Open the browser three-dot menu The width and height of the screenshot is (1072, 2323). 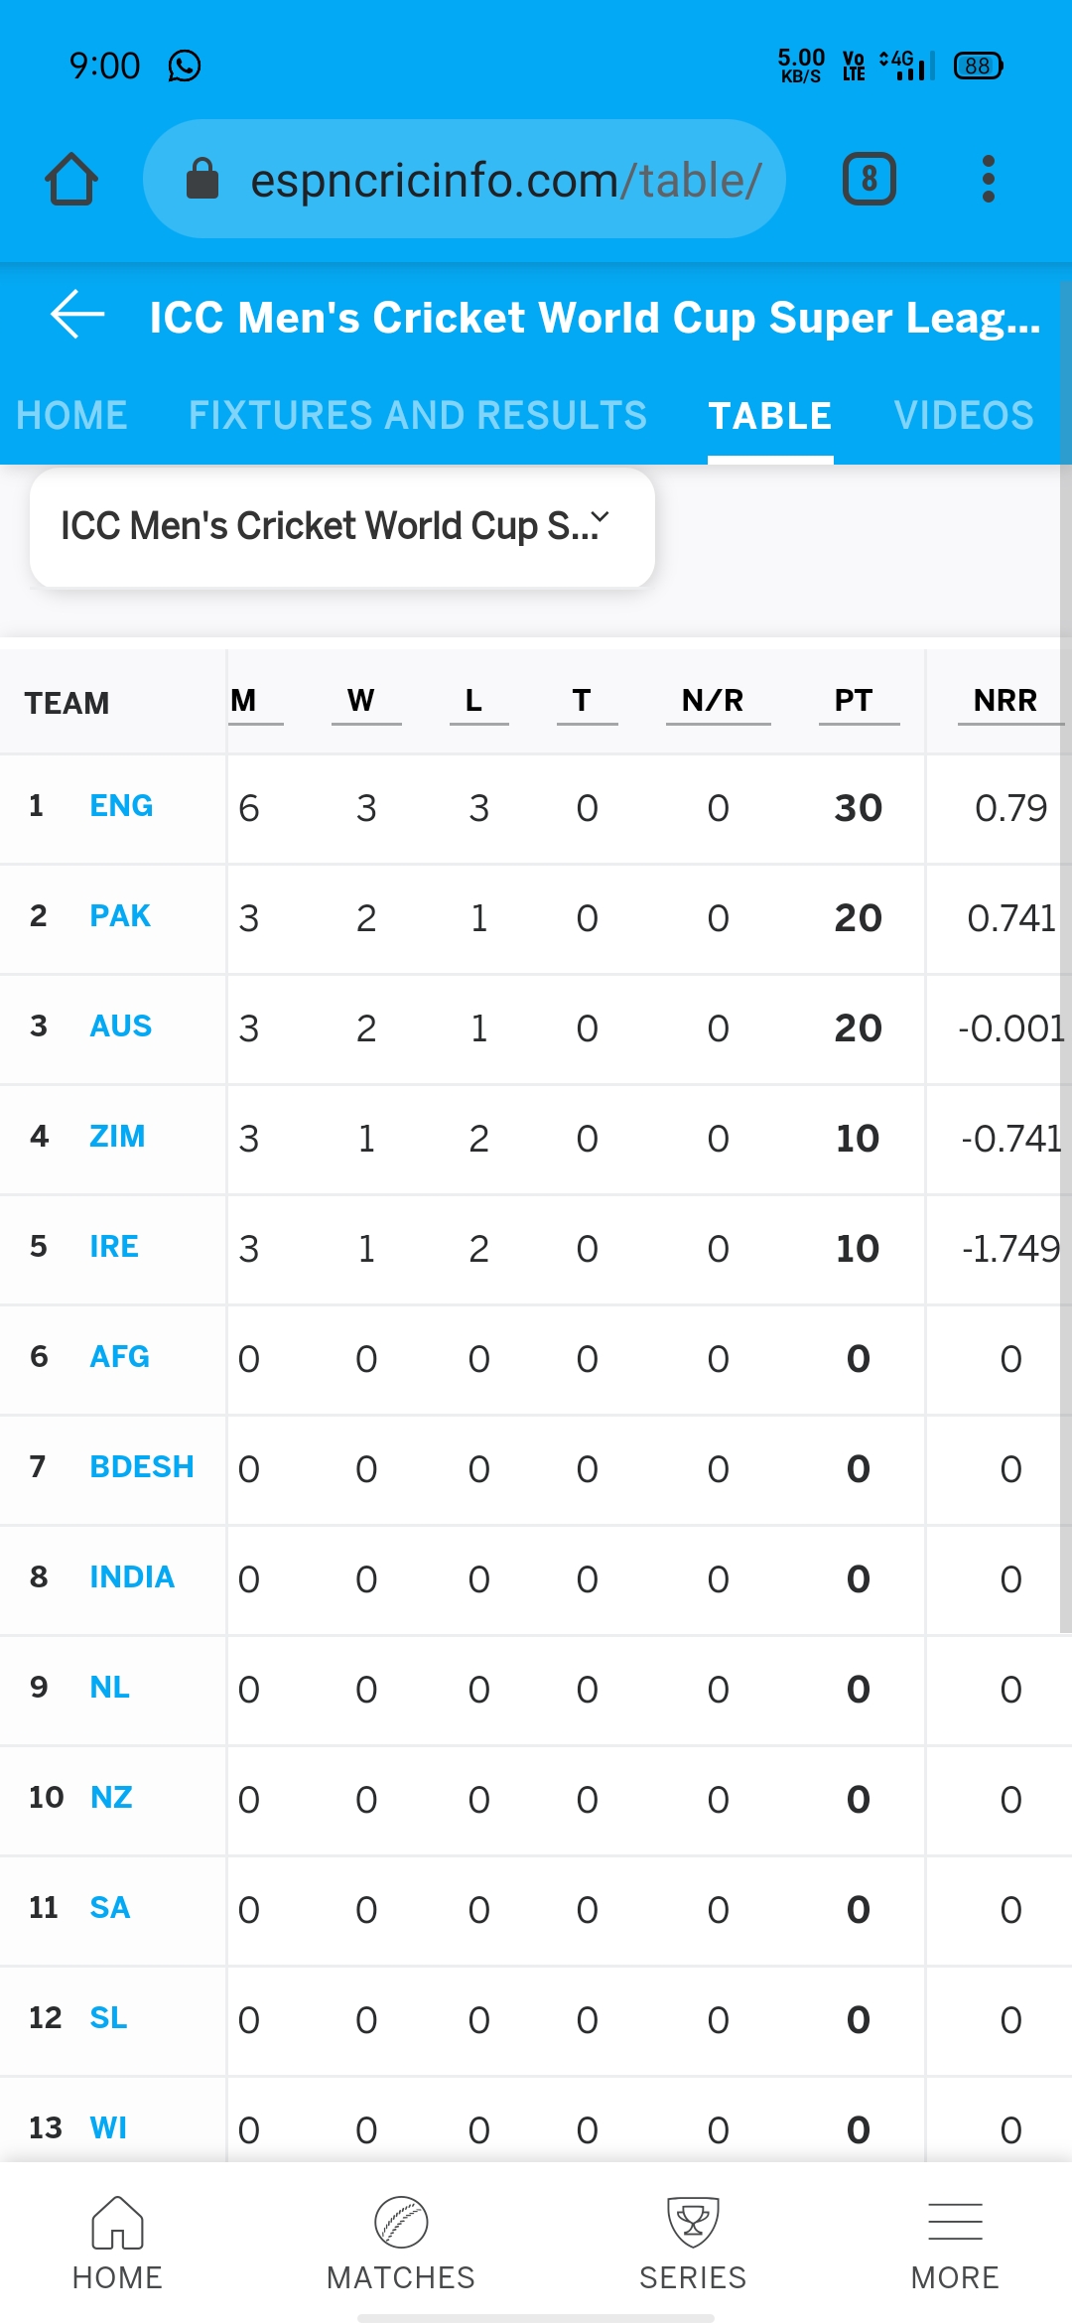tap(988, 180)
